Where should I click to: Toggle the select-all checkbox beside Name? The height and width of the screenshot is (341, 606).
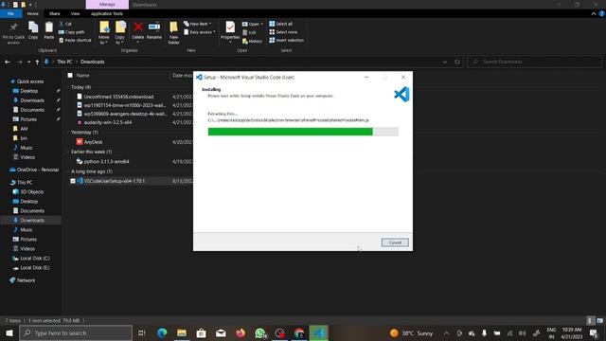[70, 76]
